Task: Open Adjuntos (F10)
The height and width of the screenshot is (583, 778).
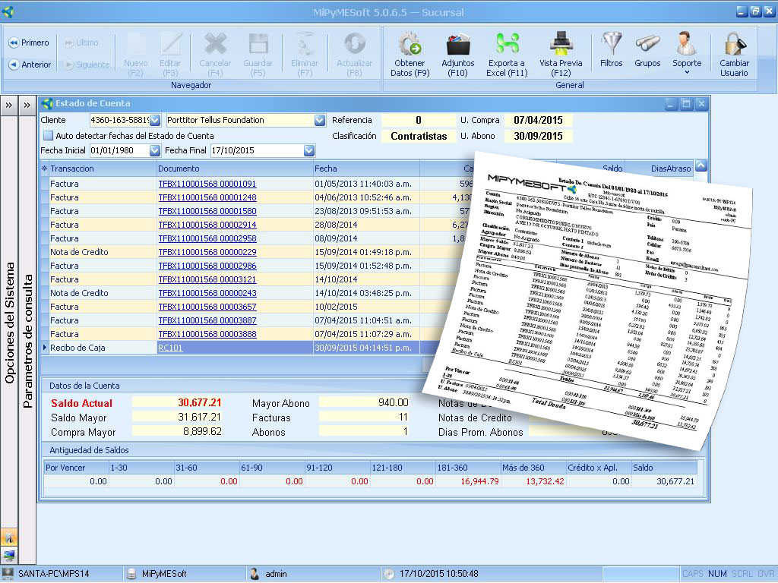Action: pos(457,55)
